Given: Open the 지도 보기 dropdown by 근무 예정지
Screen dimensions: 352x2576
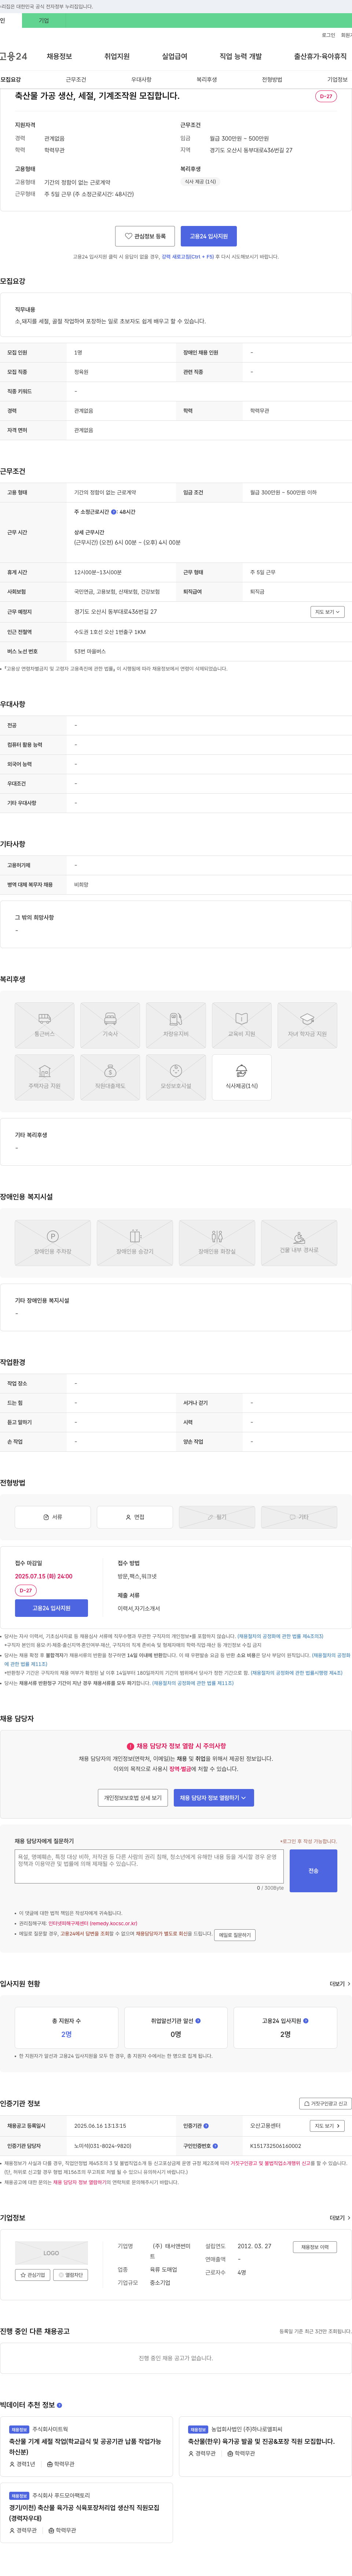Looking at the screenshot, I should 327,612.
